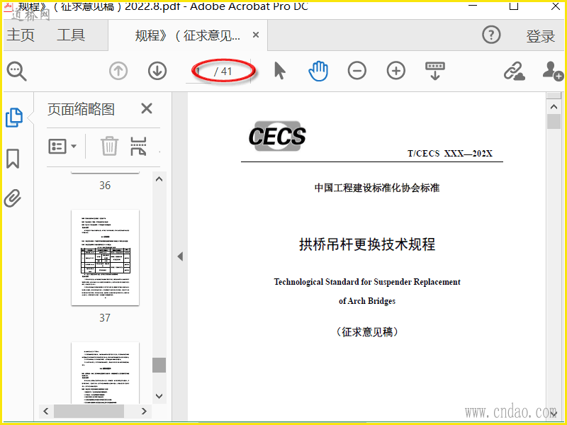Open the scrolling page display options
567x425 pixels.
pos(435,71)
